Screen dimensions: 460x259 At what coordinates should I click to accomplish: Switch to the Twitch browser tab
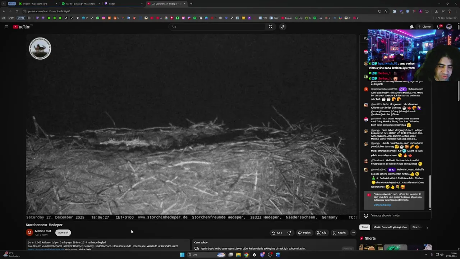[123, 4]
